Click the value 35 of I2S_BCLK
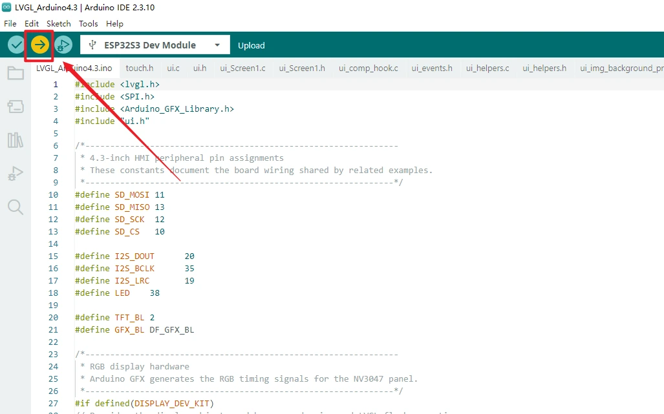Image resolution: width=664 pixels, height=414 pixels. [189, 269]
